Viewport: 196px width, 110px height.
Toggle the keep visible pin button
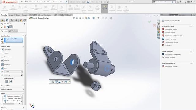(11, 27)
